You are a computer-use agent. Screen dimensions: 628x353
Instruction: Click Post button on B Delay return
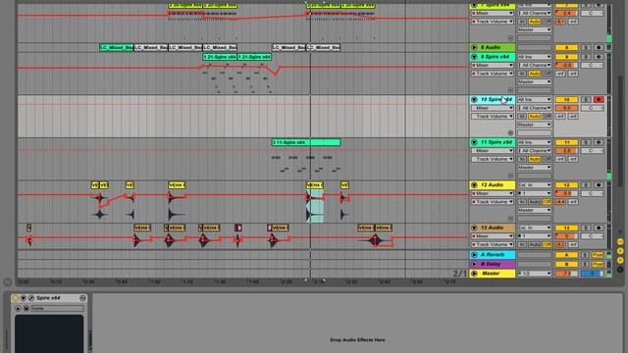coord(598,264)
